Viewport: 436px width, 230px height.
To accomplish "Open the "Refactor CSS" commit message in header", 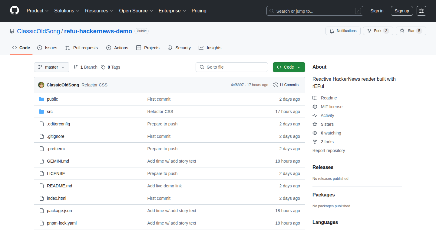I will 94,85.
